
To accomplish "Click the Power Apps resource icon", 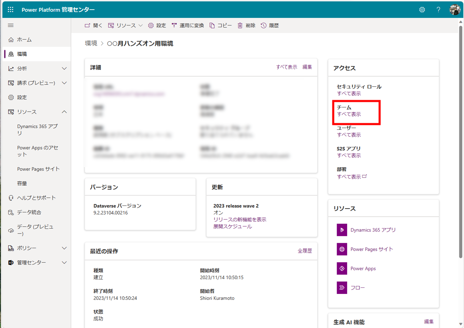I will 342,269.
